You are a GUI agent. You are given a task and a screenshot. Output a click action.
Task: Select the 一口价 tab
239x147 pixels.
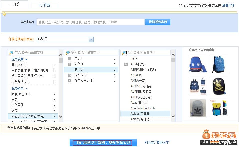[14, 4]
